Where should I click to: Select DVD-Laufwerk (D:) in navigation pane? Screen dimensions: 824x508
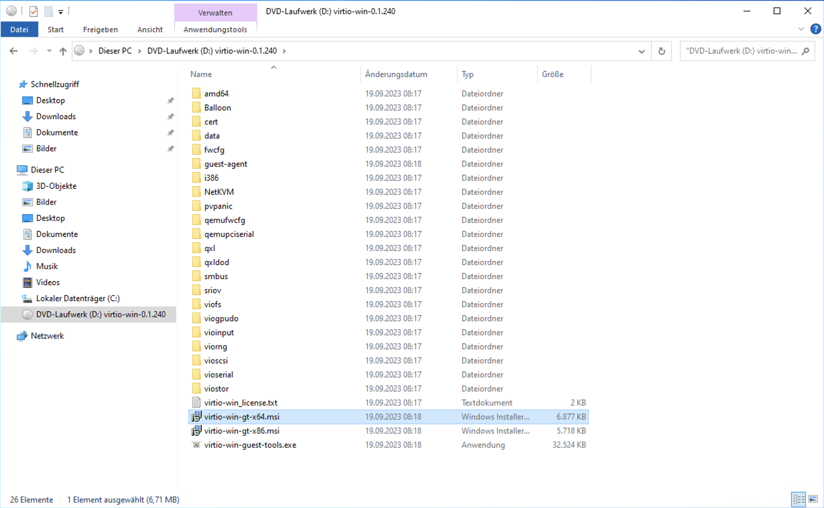[x=88, y=315]
